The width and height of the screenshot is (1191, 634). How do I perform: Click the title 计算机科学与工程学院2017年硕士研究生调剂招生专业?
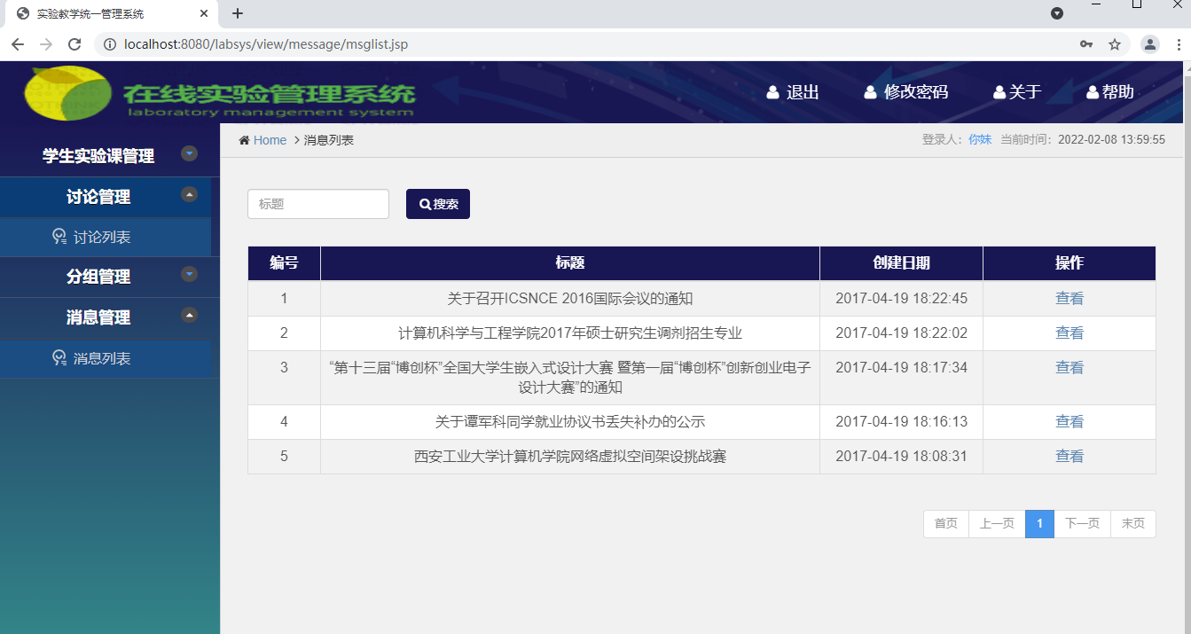[570, 333]
